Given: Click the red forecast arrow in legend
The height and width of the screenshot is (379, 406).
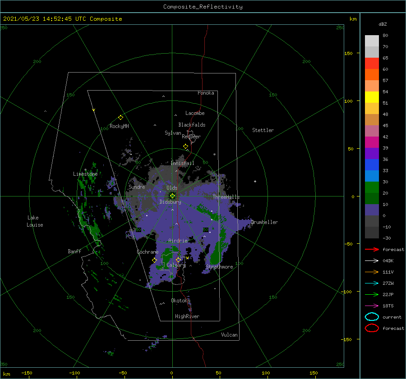Looking at the screenshot, I should point(372,249).
